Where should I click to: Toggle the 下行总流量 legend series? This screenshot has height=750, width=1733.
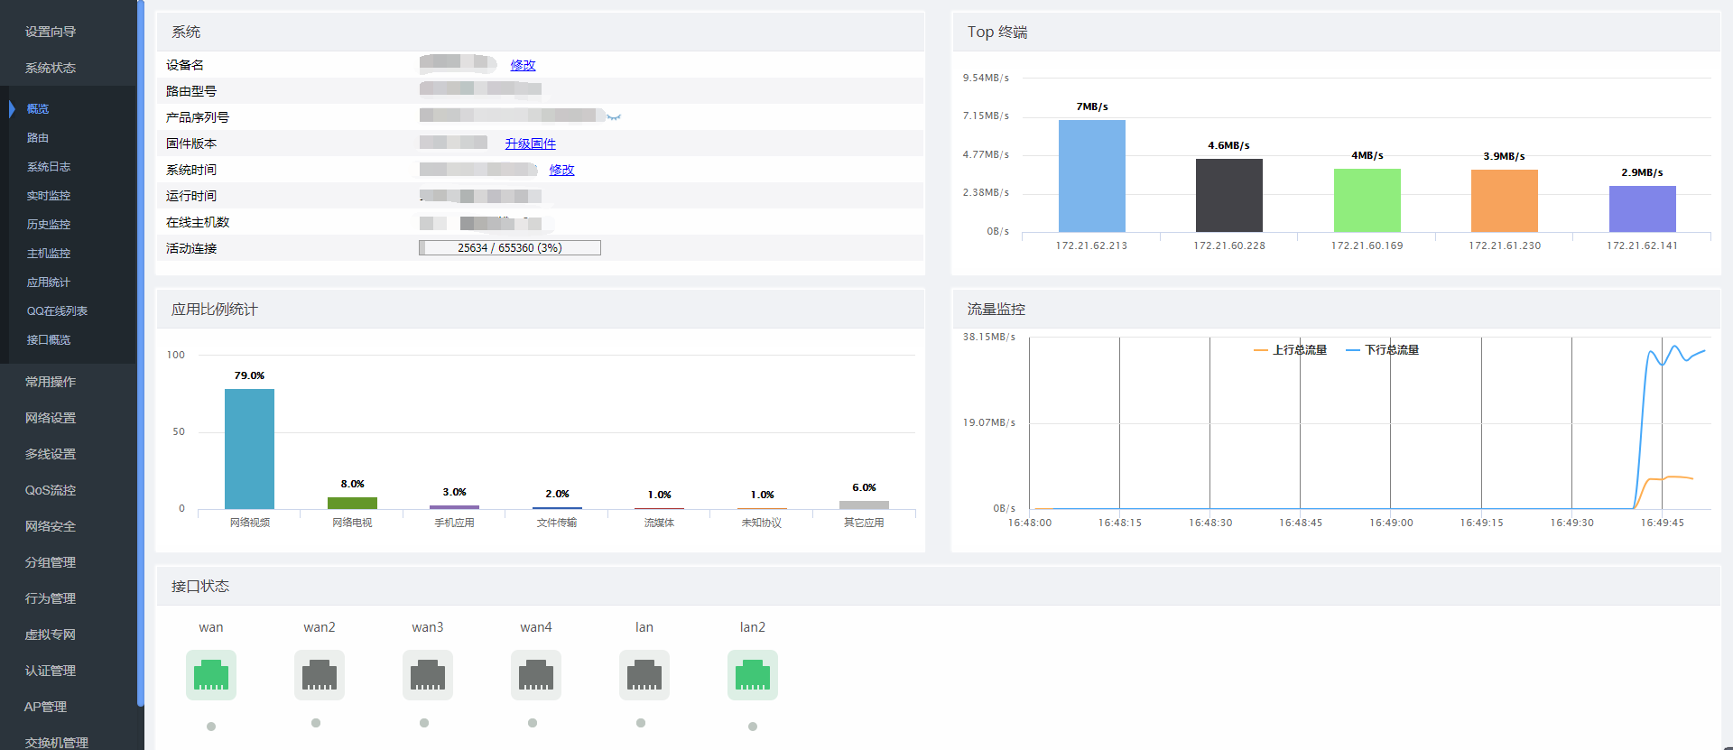click(x=1383, y=350)
